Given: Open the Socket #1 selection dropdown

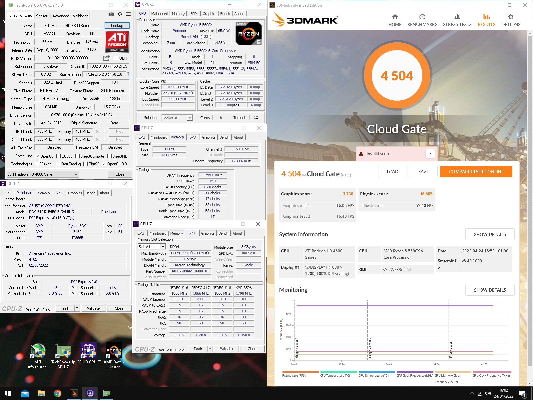Looking at the screenshot, I should [x=177, y=118].
